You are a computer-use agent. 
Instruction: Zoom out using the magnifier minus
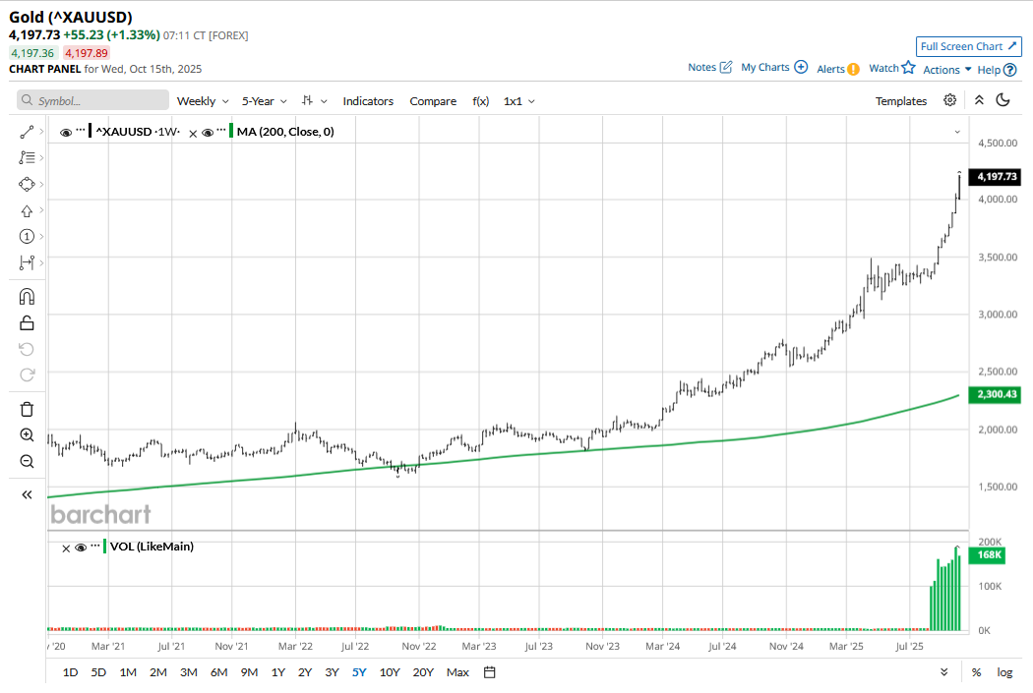pyautogui.click(x=27, y=461)
